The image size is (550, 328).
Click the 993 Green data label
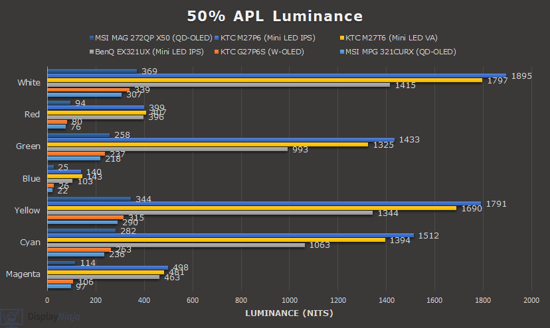300,150
